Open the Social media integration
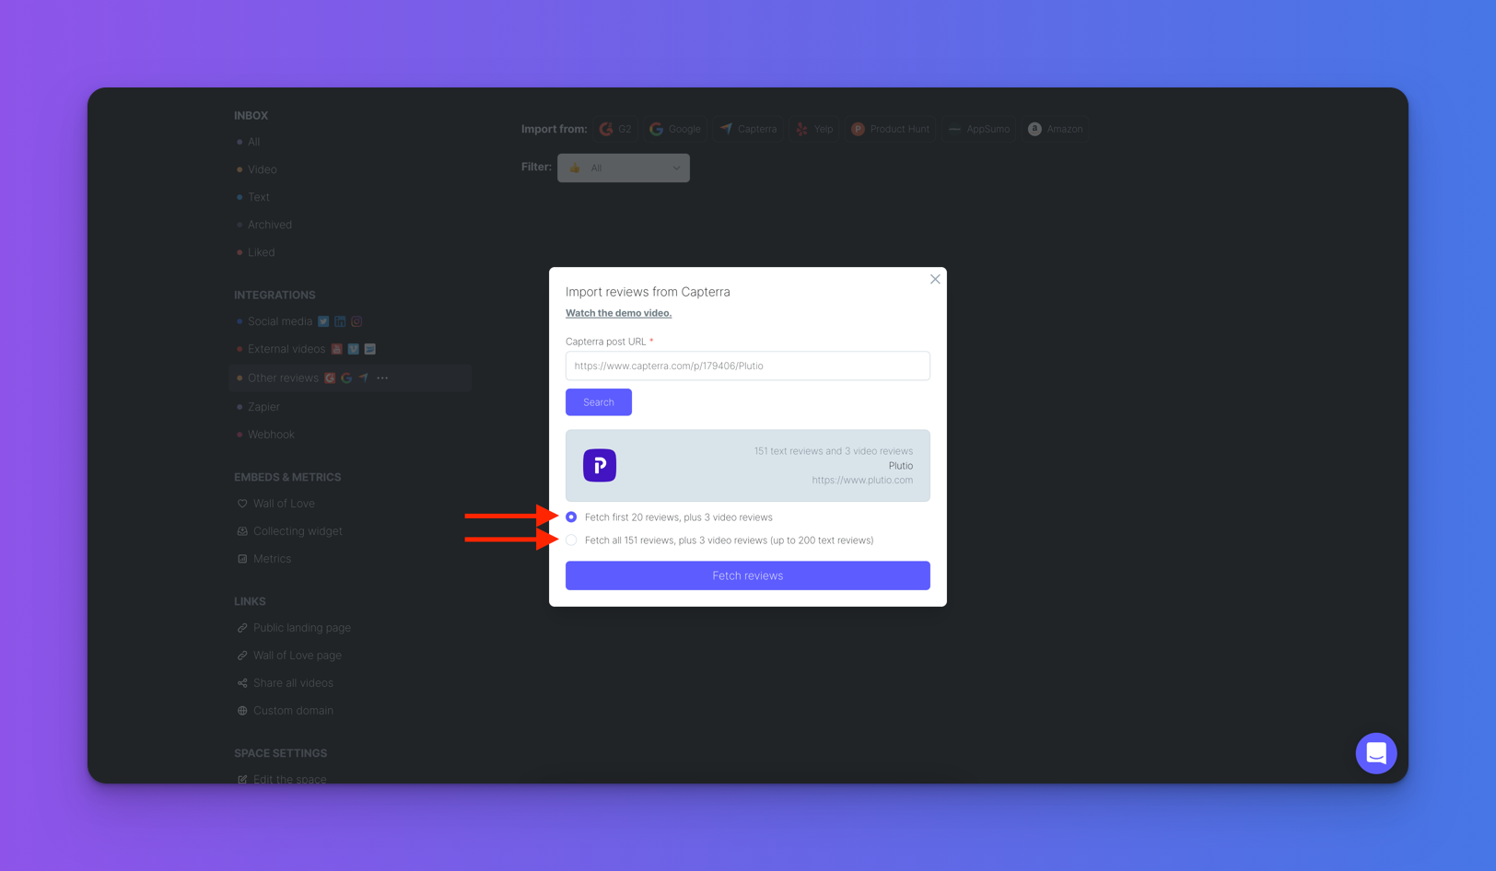Screen dimensions: 1496x871 (280, 321)
